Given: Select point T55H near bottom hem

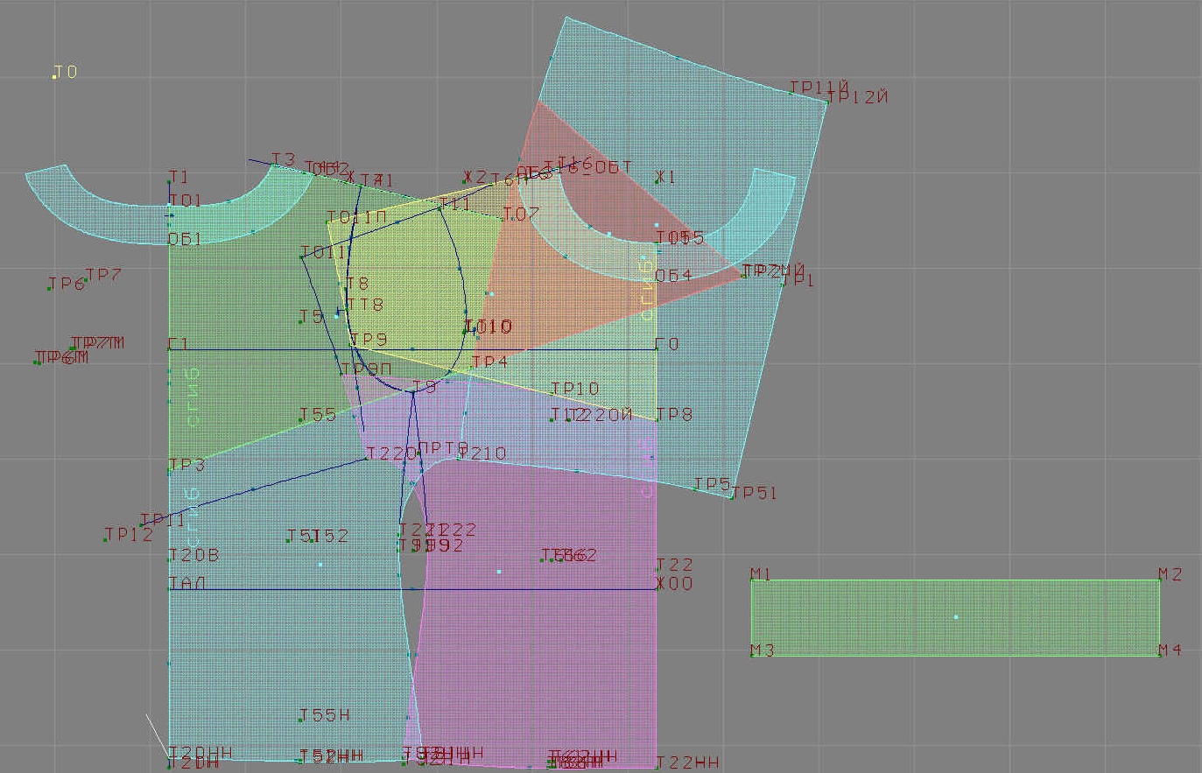Looking at the screenshot, I should 301,720.
